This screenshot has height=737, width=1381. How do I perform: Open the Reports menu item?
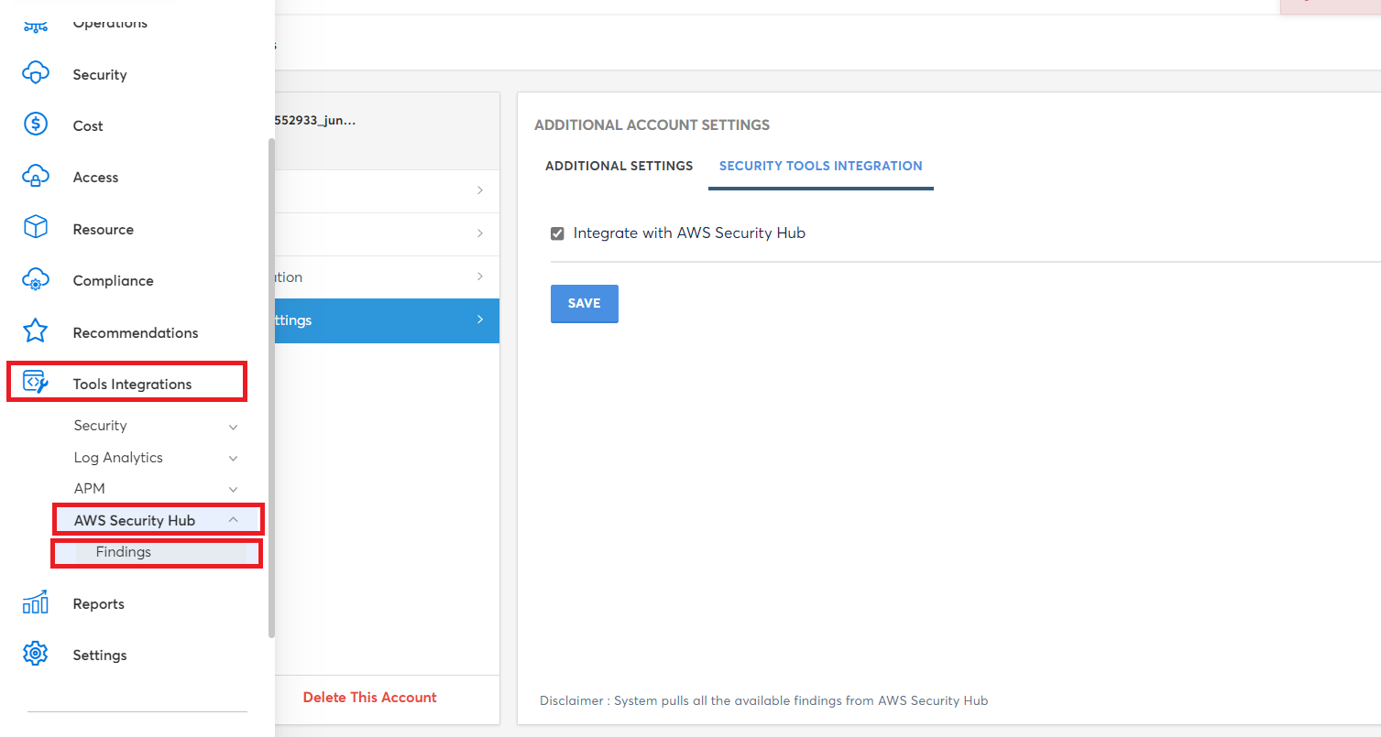tap(98, 603)
